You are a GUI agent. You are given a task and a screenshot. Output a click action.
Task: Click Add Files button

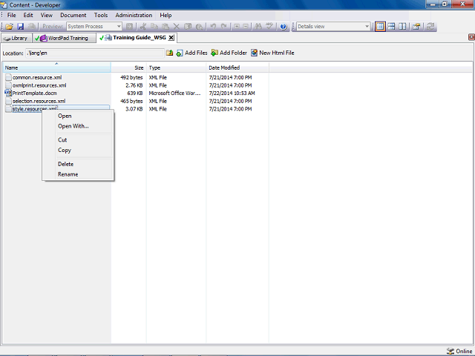(191, 53)
